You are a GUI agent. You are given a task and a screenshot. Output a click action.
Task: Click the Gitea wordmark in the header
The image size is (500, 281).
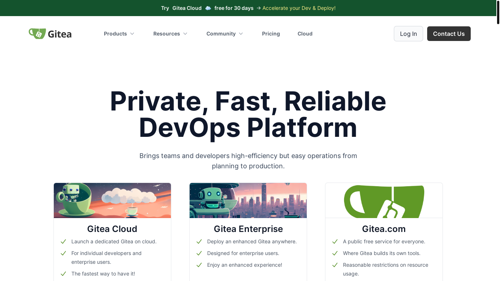60,34
